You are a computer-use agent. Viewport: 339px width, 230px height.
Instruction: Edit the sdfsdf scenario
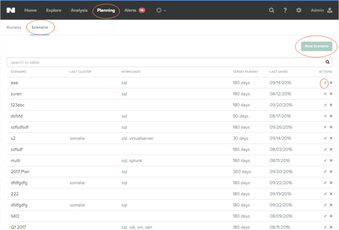click(x=325, y=149)
